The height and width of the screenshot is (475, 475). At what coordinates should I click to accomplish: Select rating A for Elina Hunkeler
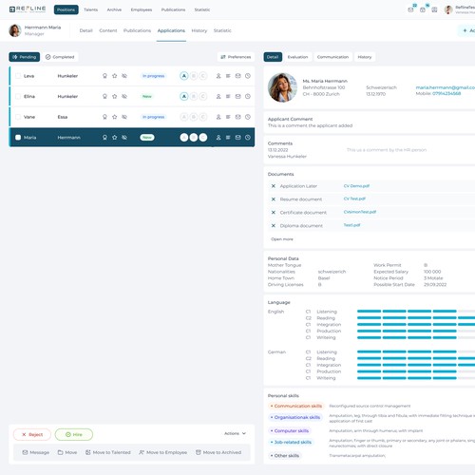184,96
